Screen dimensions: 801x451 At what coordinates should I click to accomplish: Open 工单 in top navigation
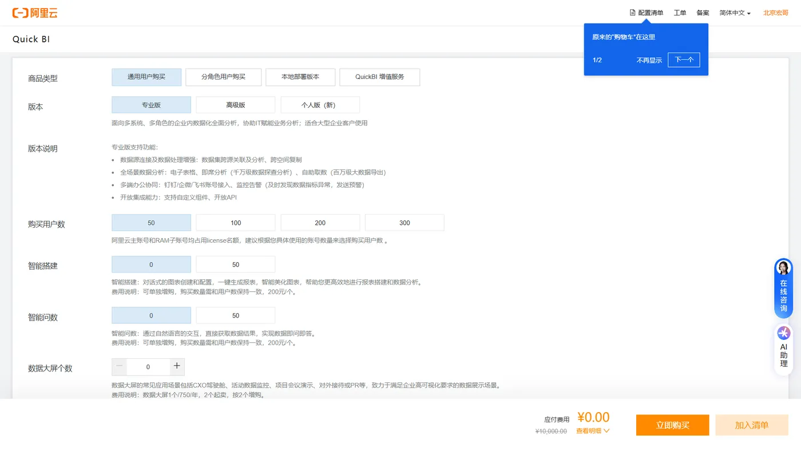(680, 13)
